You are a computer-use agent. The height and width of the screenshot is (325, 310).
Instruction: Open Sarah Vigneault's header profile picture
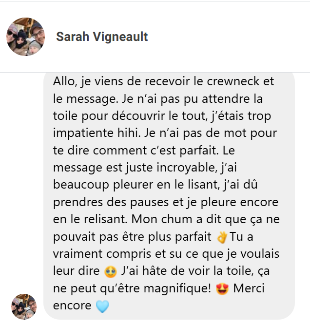(x=26, y=37)
